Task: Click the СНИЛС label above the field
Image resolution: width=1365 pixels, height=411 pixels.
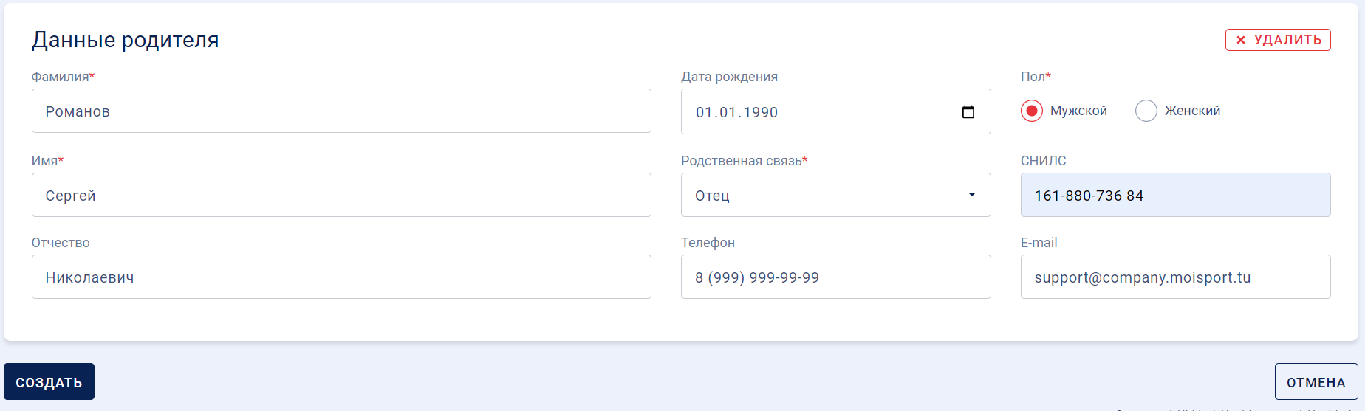Action: pyautogui.click(x=1044, y=161)
